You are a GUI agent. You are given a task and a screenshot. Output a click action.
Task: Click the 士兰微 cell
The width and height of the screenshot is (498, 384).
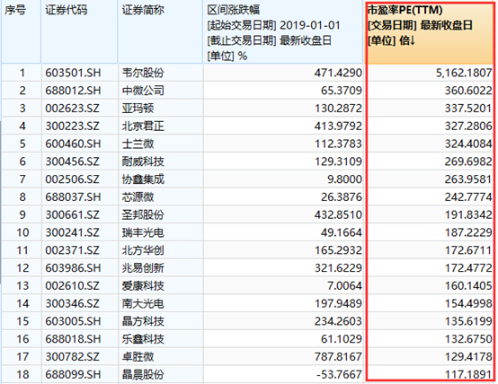tap(138, 144)
